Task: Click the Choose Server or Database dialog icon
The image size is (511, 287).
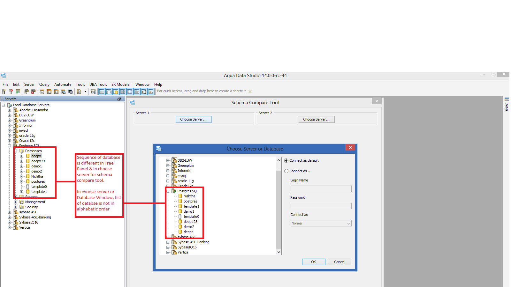Action: click(159, 149)
